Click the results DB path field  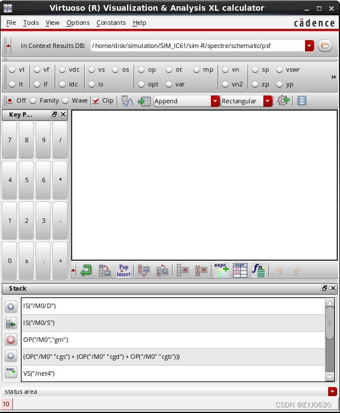click(198, 46)
